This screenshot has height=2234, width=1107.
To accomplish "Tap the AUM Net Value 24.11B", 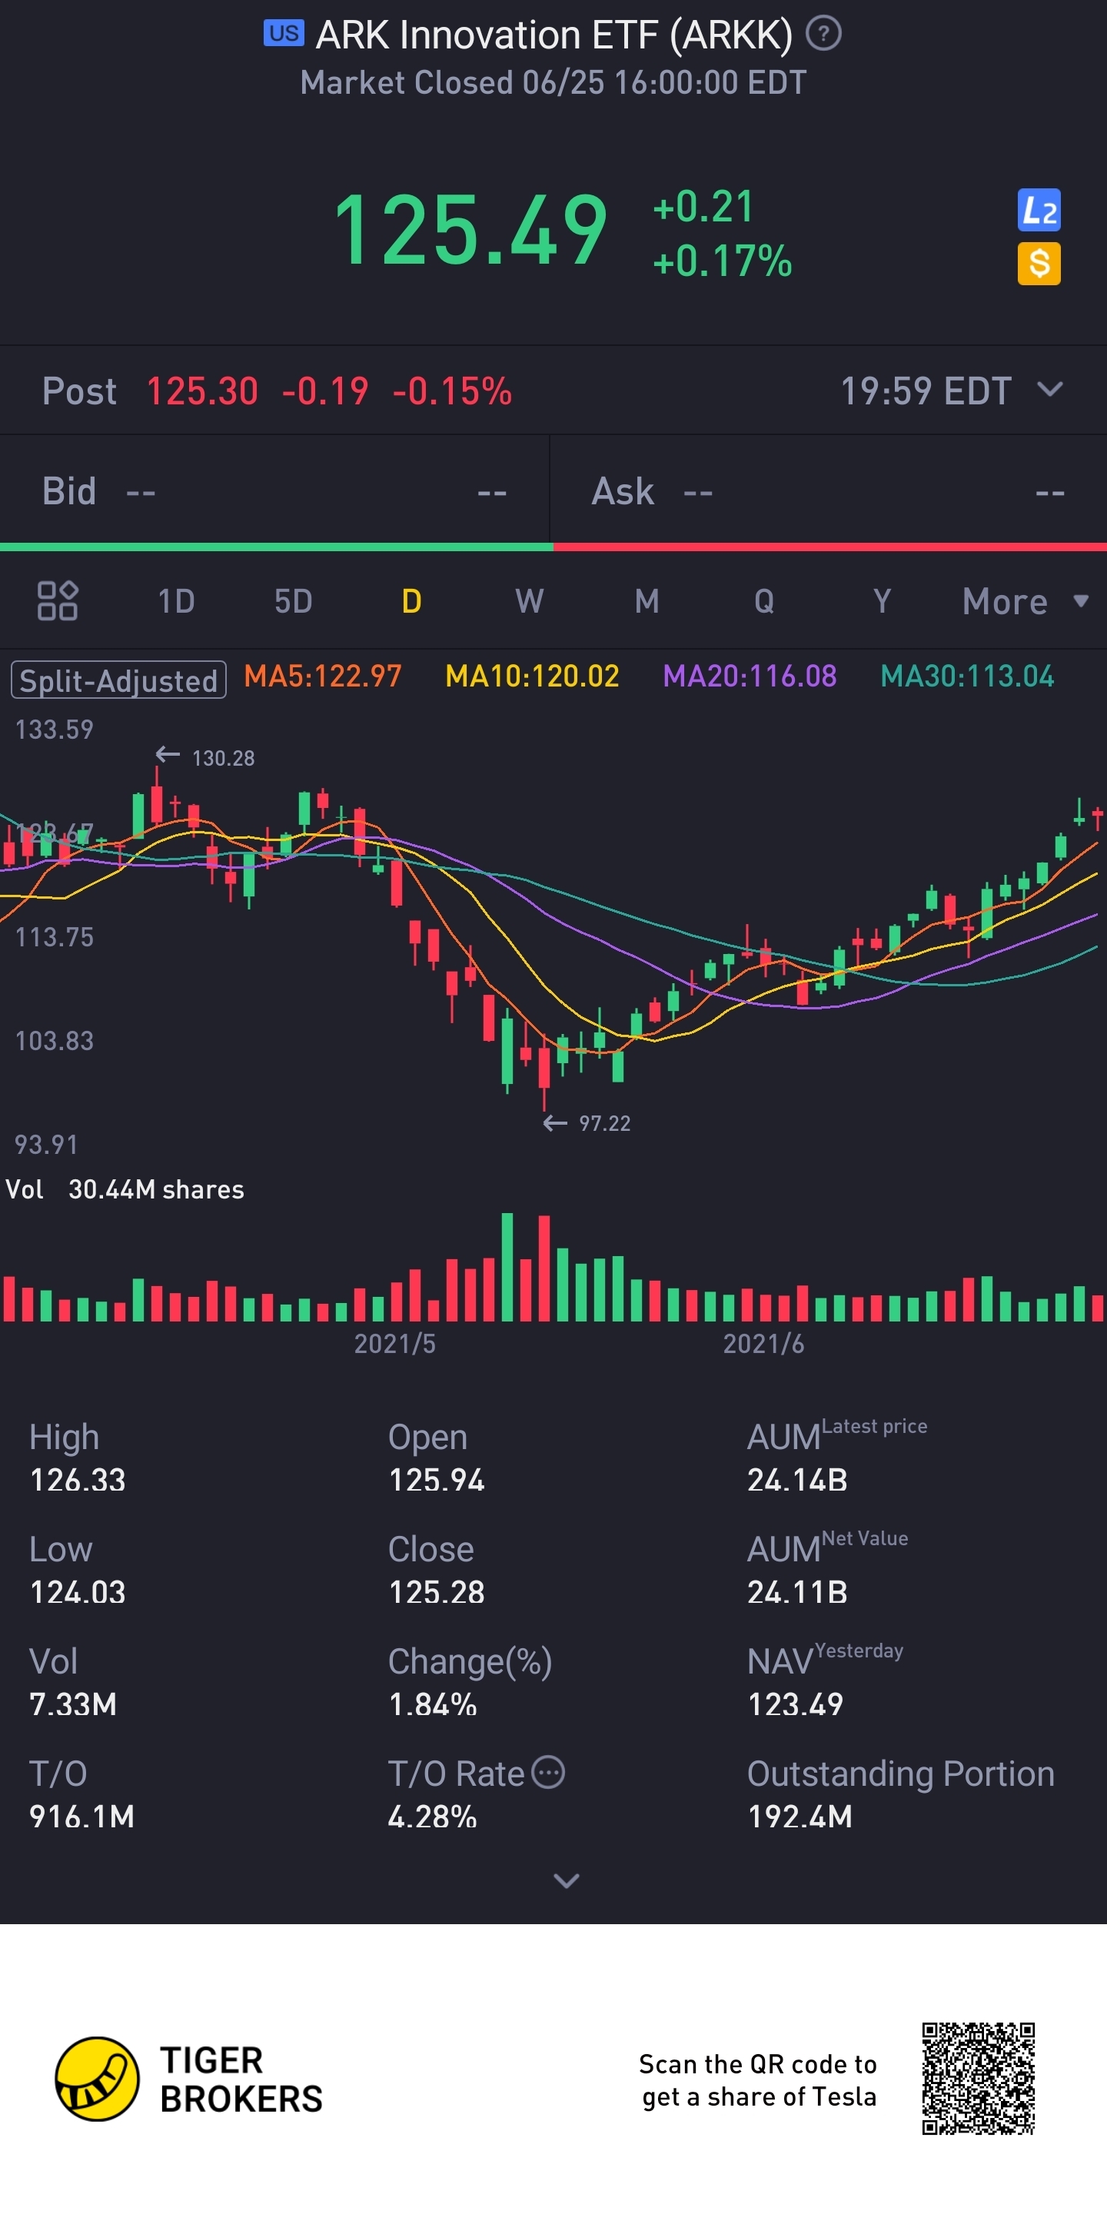I will (x=797, y=1592).
